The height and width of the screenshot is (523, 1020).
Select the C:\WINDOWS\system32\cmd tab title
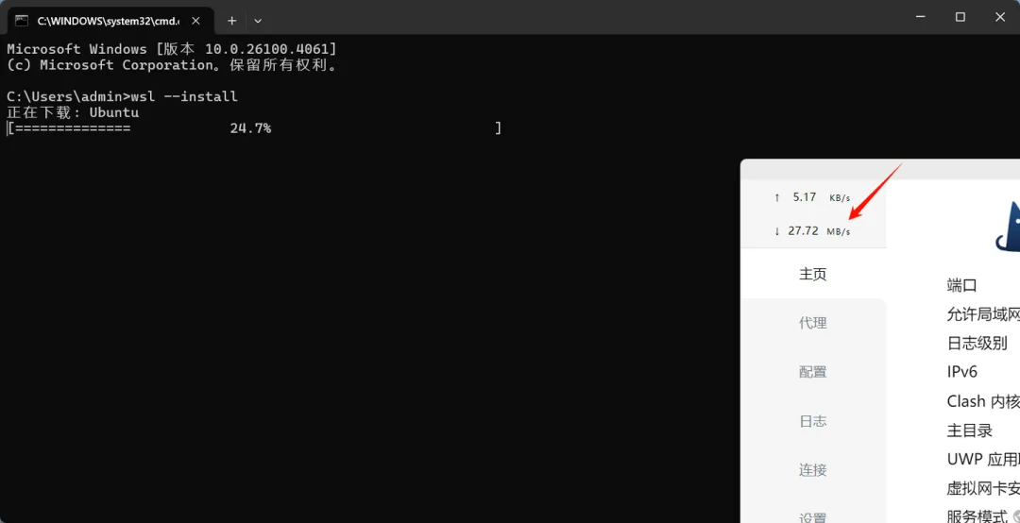point(108,20)
